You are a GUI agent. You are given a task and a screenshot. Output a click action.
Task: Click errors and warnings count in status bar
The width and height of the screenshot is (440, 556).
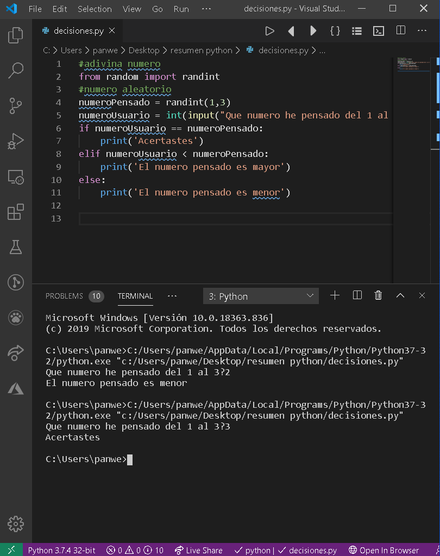coord(135,550)
